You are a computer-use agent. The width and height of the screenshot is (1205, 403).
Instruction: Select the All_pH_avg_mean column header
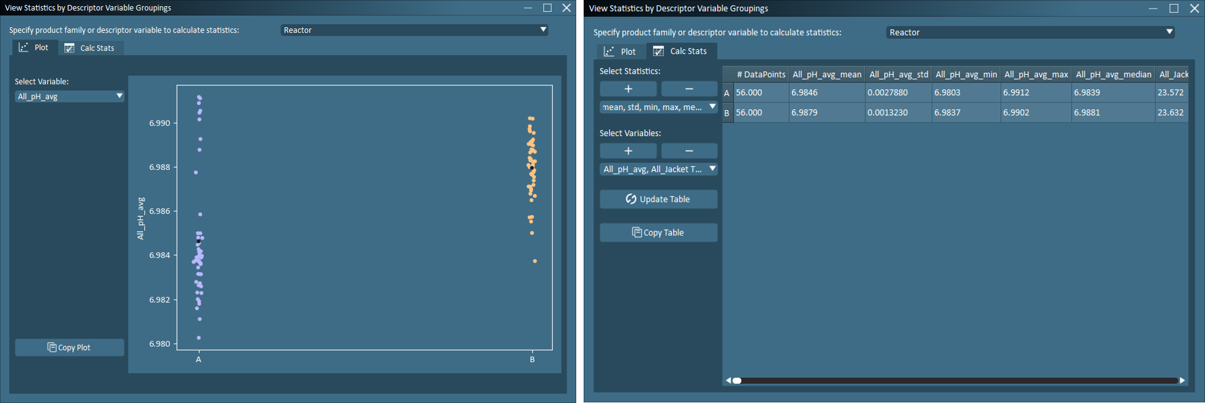click(827, 74)
